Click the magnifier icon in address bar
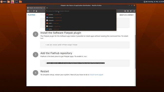Viewport: 164px width, 92px height. point(47,11)
